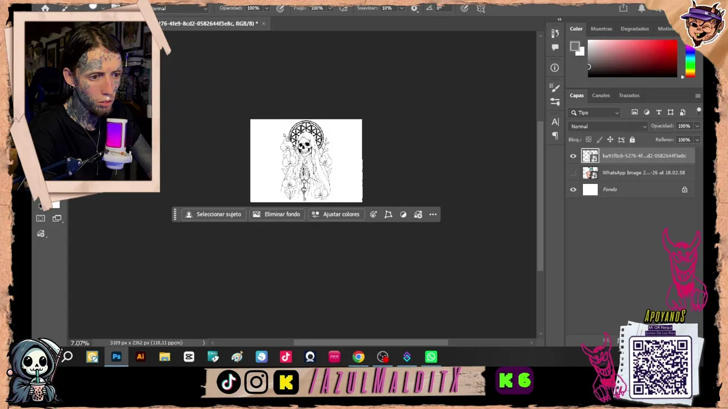Click the Seleccionar sujeto button

pos(213,215)
